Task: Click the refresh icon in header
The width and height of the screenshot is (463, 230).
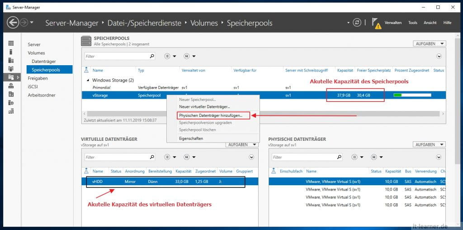Action: click(x=357, y=23)
